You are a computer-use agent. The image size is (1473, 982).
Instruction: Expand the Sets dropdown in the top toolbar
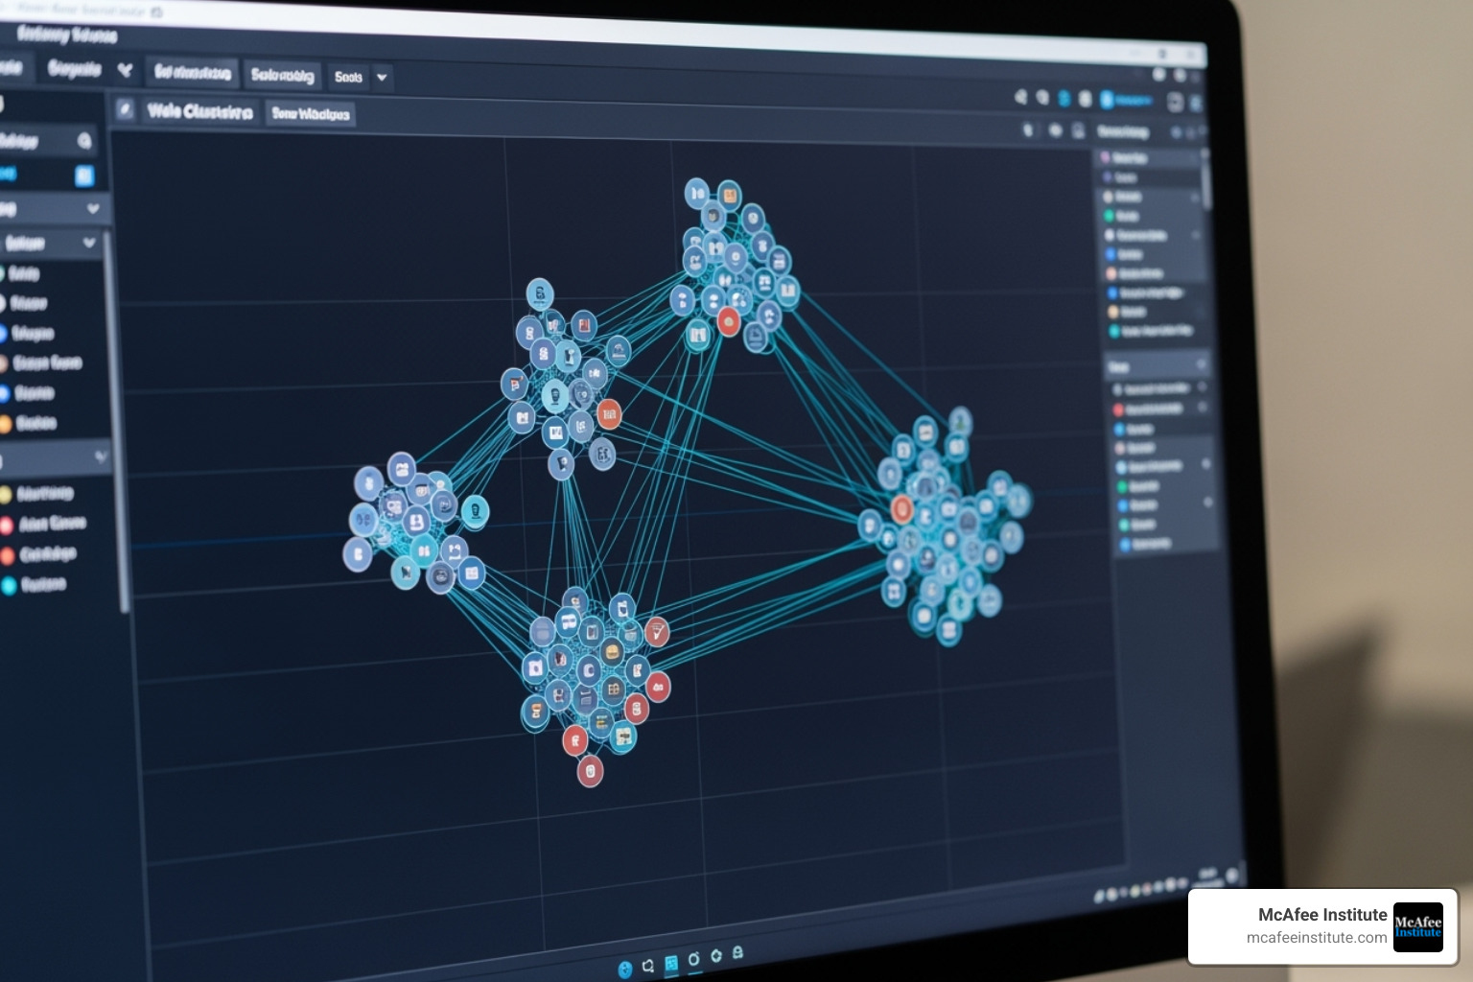pyautogui.click(x=382, y=77)
